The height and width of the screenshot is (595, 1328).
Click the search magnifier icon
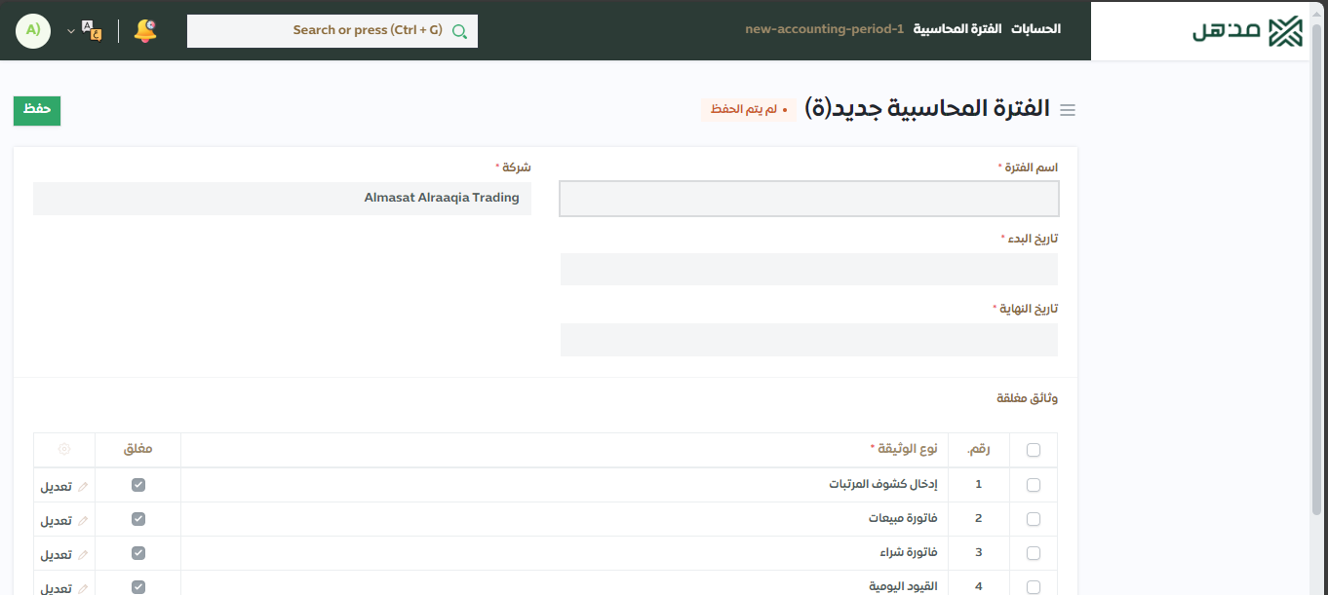coord(459,31)
